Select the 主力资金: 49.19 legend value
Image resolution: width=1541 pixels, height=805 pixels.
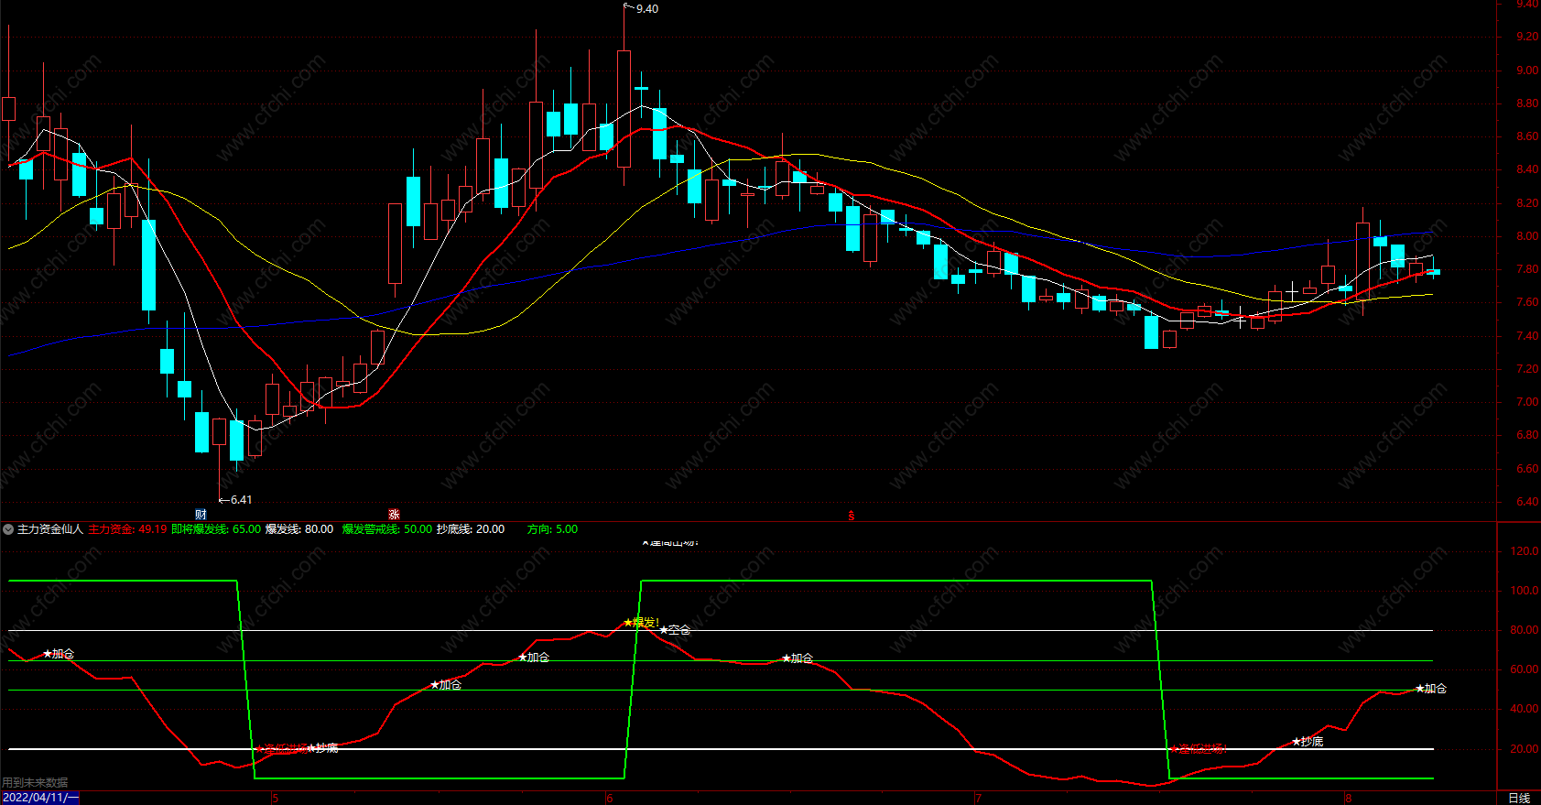pos(127,529)
